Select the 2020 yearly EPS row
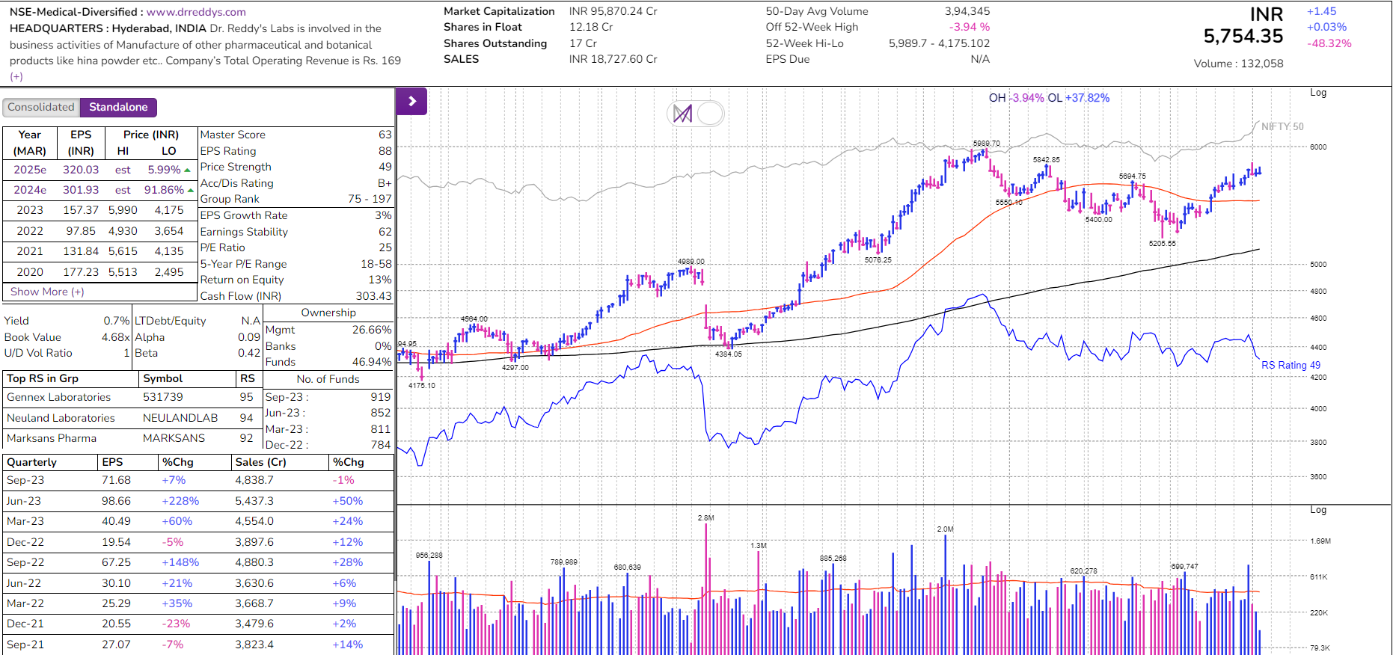This screenshot has width=1396, height=655. click(x=100, y=272)
